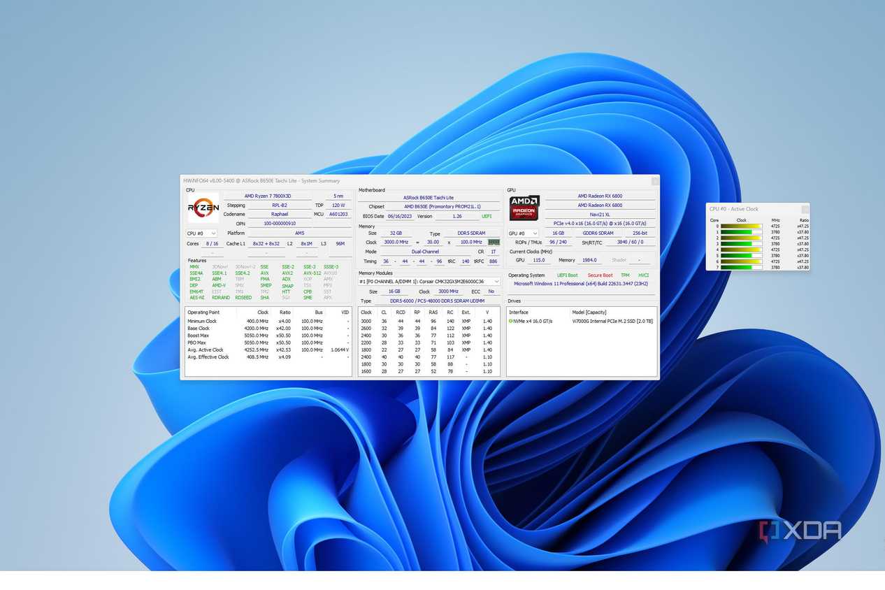This screenshot has height=590, width=885.
Task: Select the Boost Max row
Action: (x=268, y=336)
